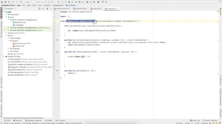Close the rvAdapter.kt tab

[x=118, y=9]
